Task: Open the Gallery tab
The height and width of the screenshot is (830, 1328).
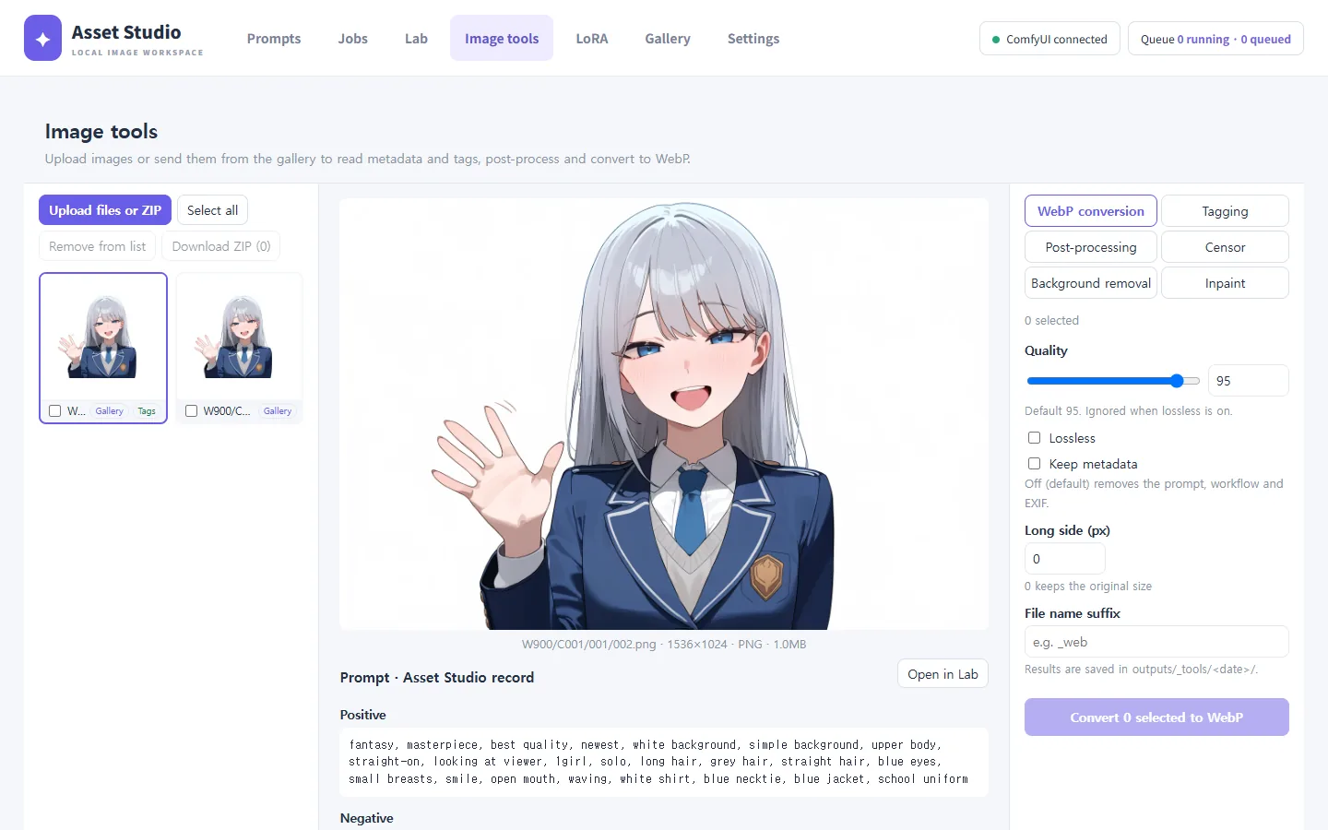Action: tap(668, 39)
